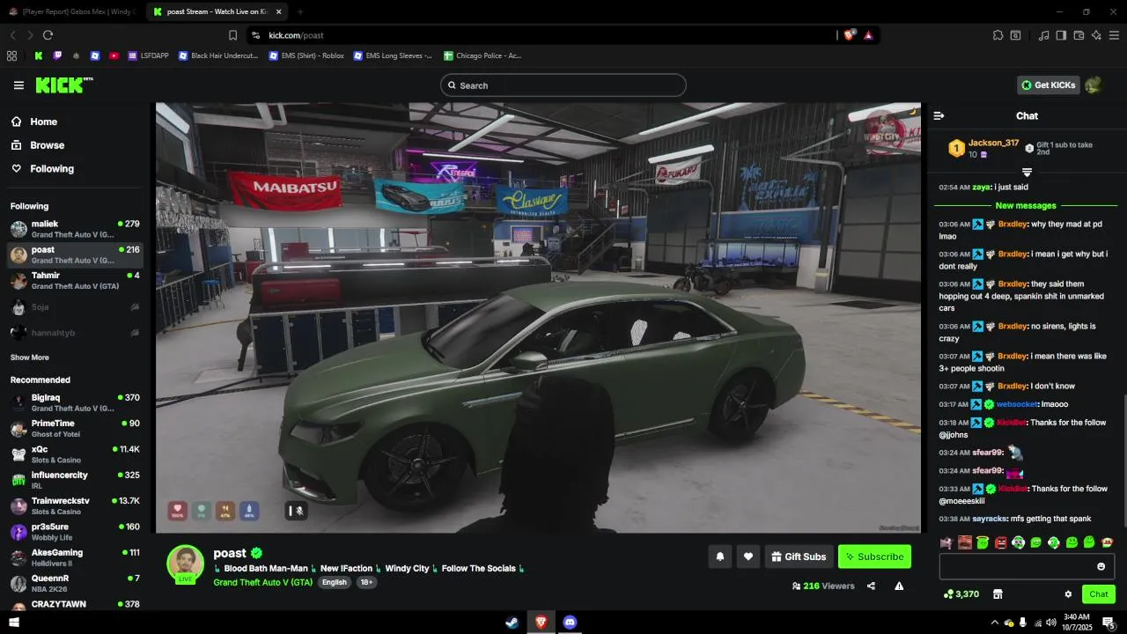Click the angry red emote in chat
The width and height of the screenshot is (1127, 634).
(1000, 542)
